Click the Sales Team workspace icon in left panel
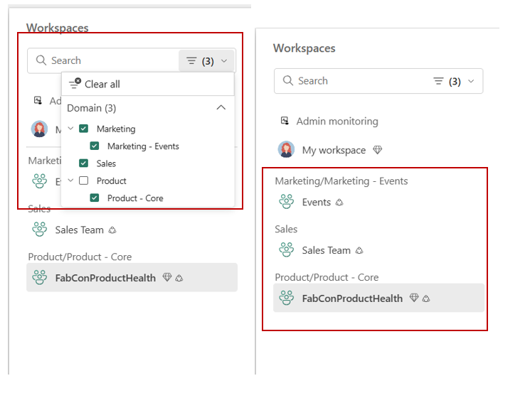The height and width of the screenshot is (393, 530). (40, 230)
